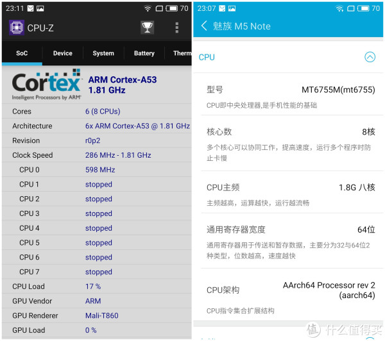Select the CPU 1 stopped row

tap(97, 185)
